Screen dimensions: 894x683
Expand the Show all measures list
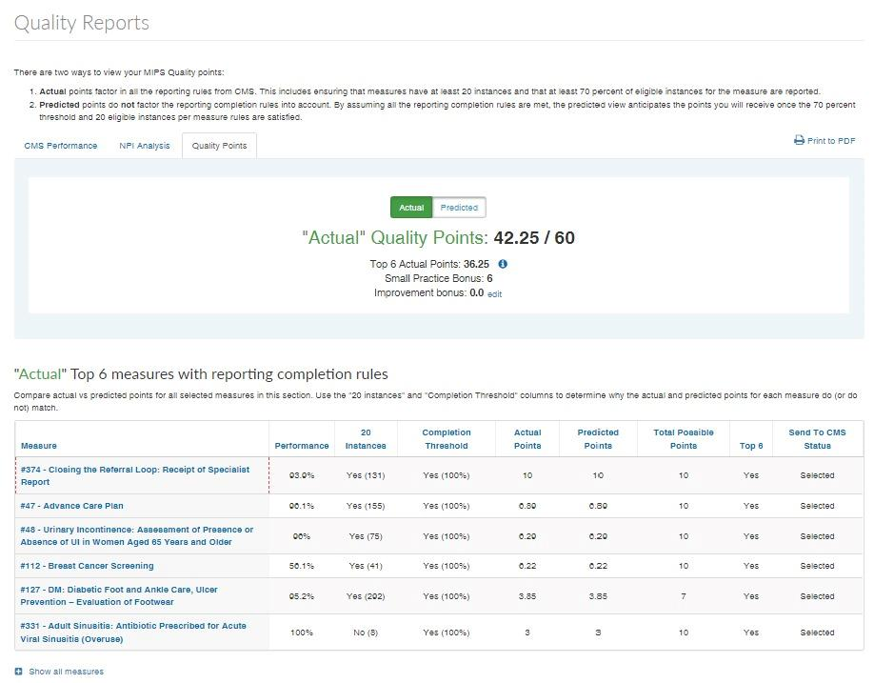(x=66, y=672)
